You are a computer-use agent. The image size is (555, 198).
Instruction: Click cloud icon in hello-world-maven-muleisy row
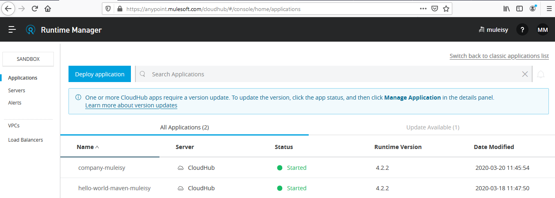coord(180,188)
